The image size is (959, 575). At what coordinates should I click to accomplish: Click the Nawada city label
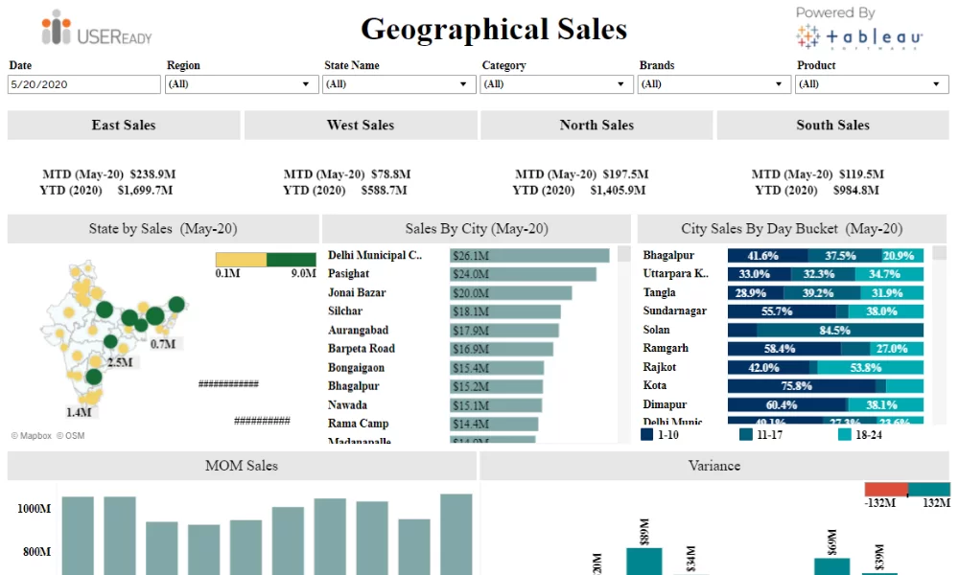click(x=347, y=405)
